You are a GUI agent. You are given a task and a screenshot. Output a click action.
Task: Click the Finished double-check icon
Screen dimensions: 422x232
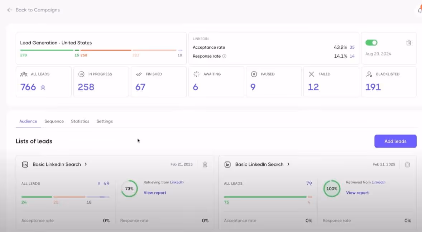(x=138, y=74)
